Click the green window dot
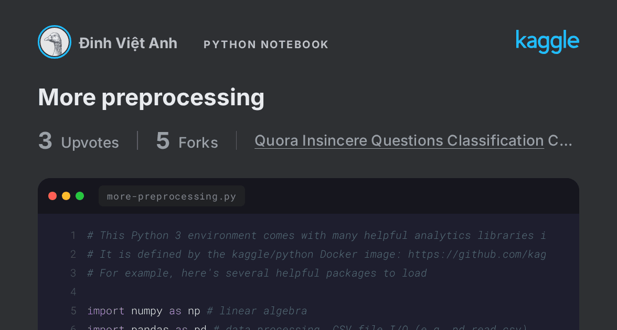This screenshot has height=330, width=617. tap(80, 196)
